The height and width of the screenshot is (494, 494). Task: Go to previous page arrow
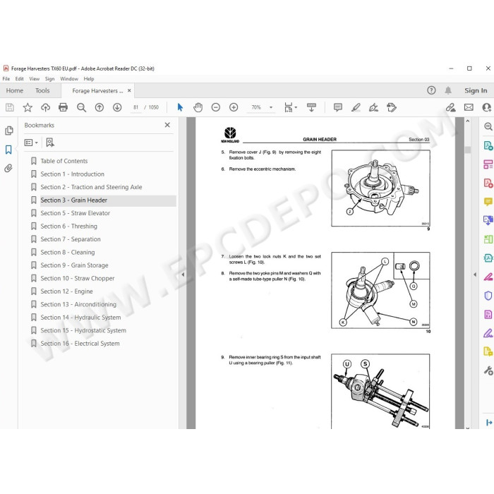click(x=100, y=107)
